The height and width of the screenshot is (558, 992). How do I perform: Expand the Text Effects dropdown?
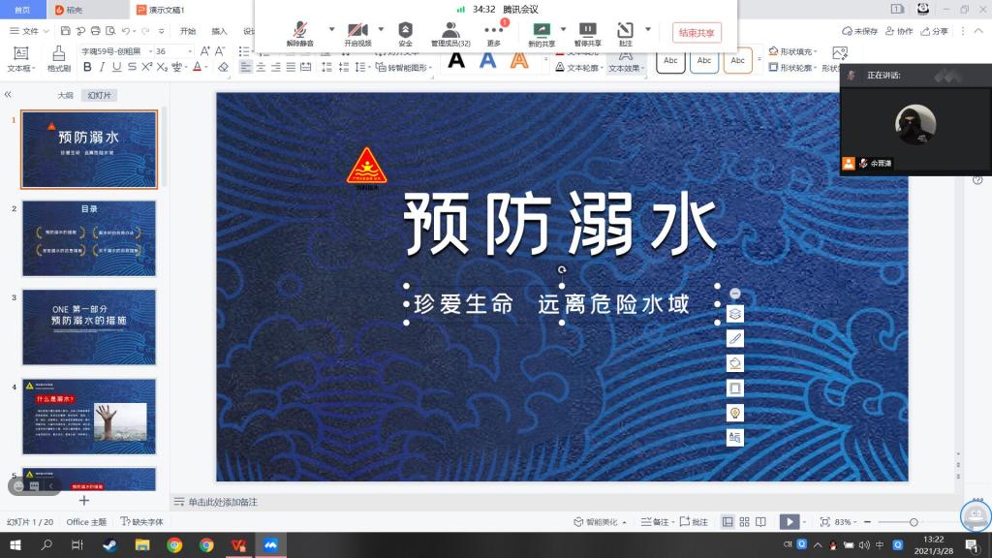[644, 68]
